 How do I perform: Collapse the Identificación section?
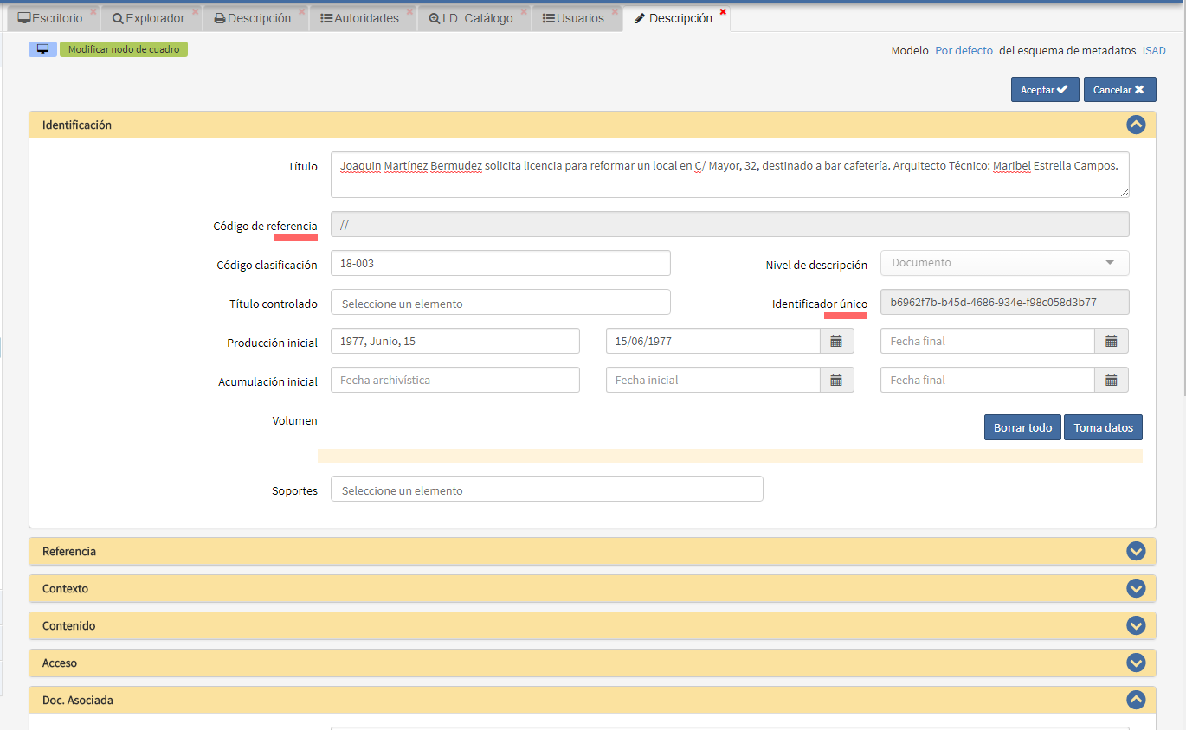tap(1136, 125)
